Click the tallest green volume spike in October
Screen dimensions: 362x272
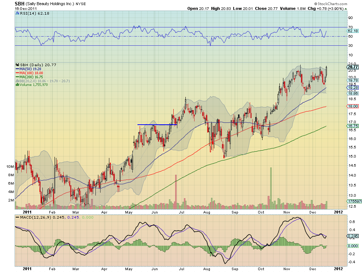271,188
